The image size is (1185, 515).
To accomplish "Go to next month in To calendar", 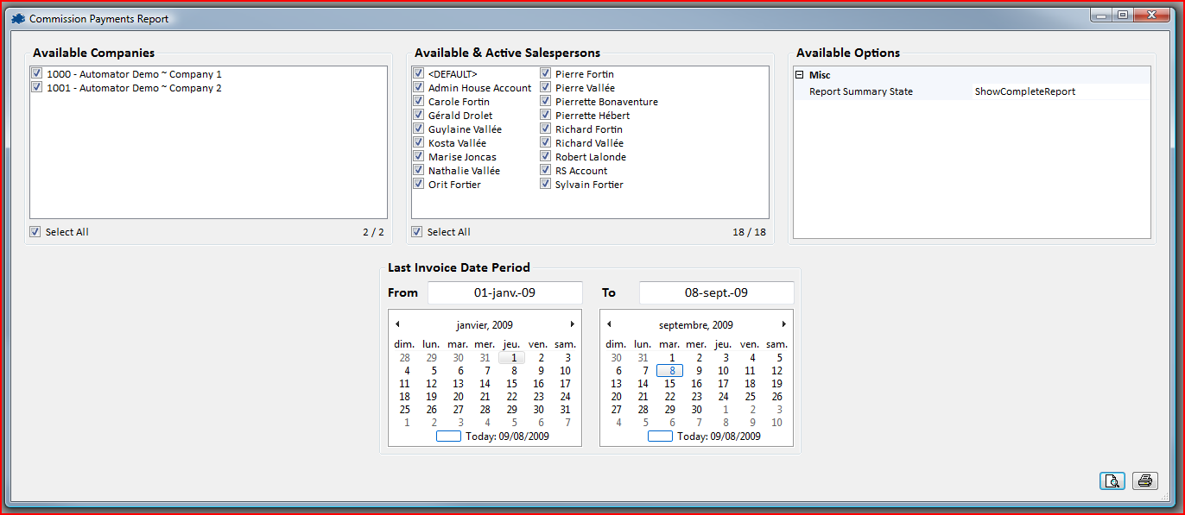I will click(x=783, y=324).
